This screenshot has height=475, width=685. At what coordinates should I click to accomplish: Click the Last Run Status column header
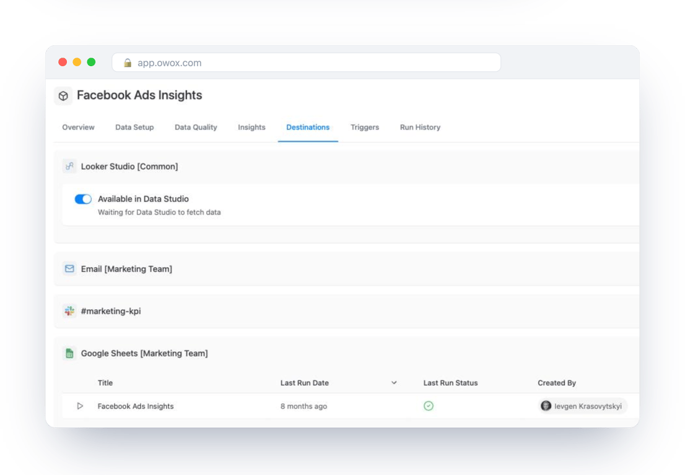(x=450, y=383)
